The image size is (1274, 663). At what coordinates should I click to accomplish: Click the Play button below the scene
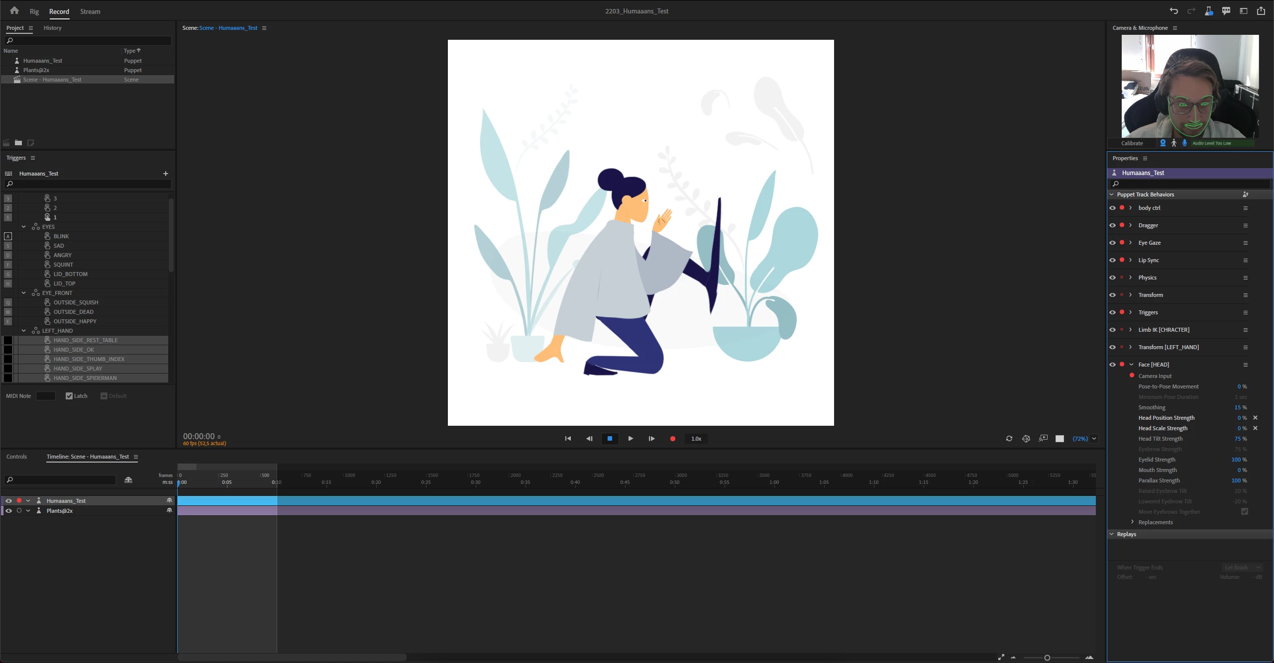point(631,439)
